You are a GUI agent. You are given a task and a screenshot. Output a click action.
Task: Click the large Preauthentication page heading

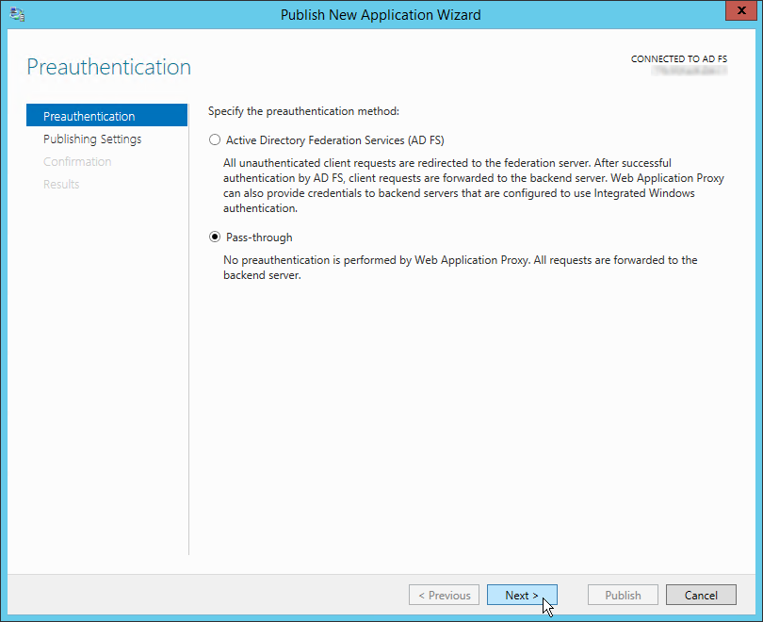click(x=109, y=67)
